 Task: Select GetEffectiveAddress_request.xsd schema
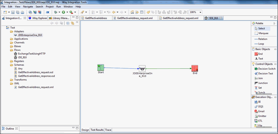pyautogui.click(x=34, y=72)
